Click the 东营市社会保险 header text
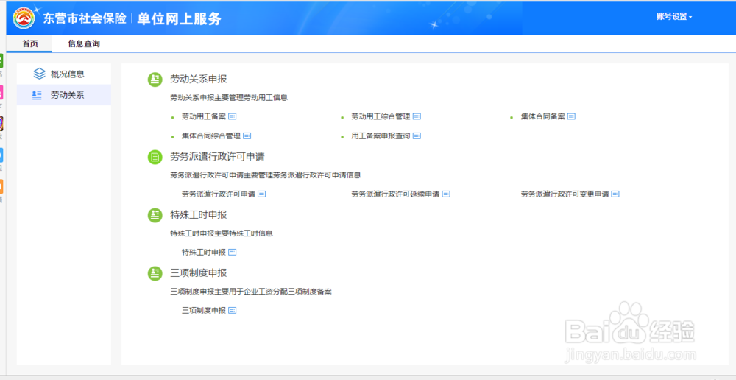This screenshot has height=380, width=736. point(85,19)
